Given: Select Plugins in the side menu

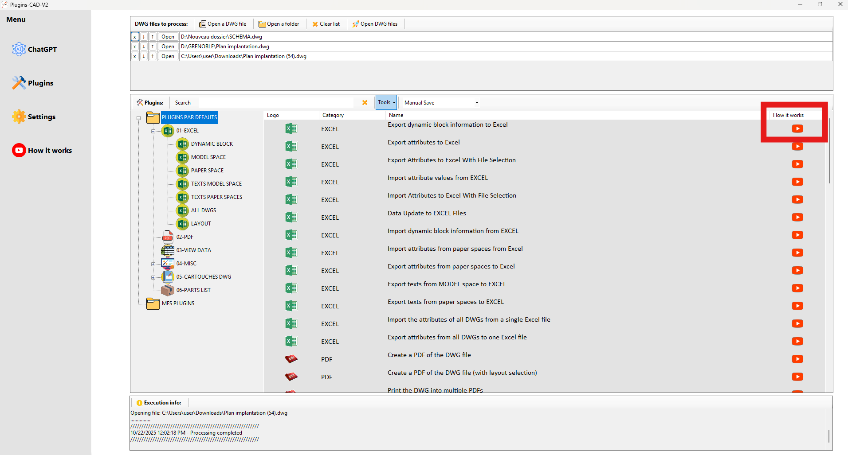Looking at the screenshot, I should (33, 83).
